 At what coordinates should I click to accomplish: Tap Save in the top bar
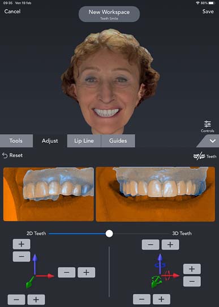(x=208, y=11)
